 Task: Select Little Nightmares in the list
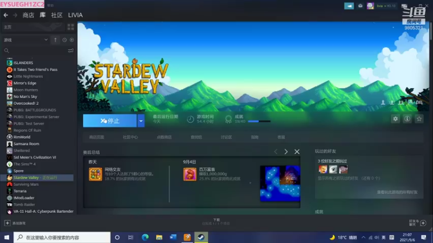[x=28, y=76]
